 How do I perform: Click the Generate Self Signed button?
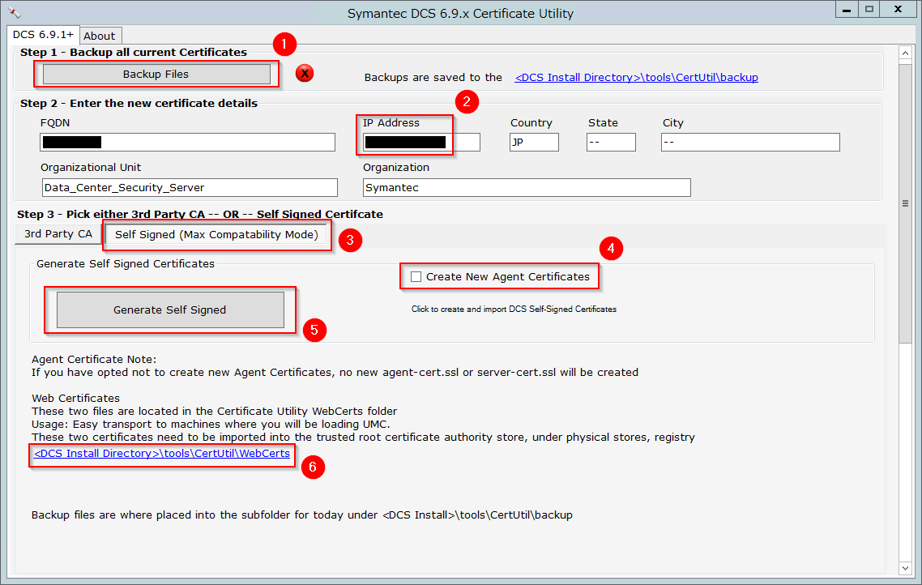click(x=170, y=310)
